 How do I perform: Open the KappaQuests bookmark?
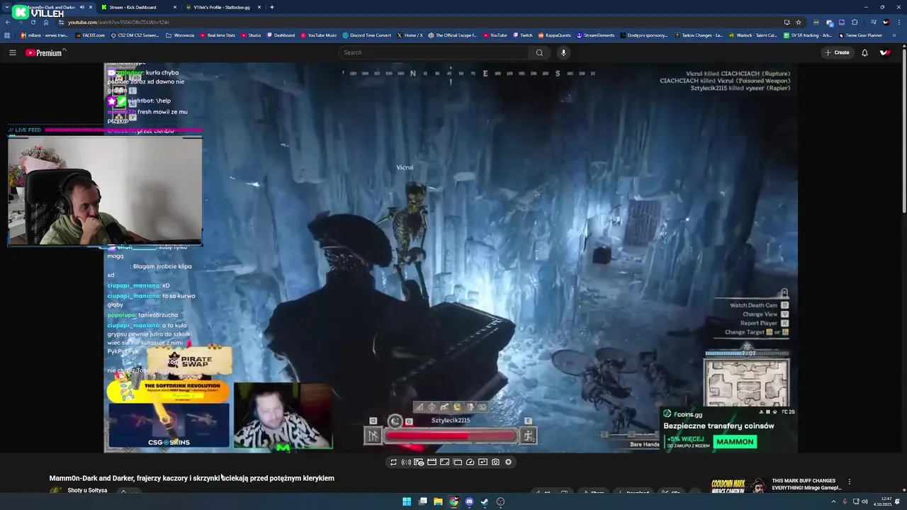pos(554,35)
